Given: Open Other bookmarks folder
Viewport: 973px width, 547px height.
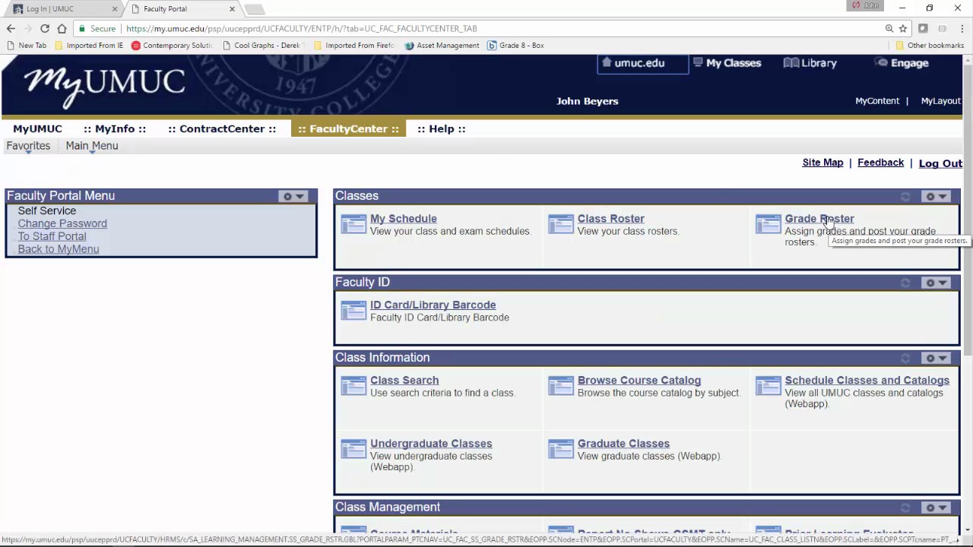Looking at the screenshot, I should [930, 46].
